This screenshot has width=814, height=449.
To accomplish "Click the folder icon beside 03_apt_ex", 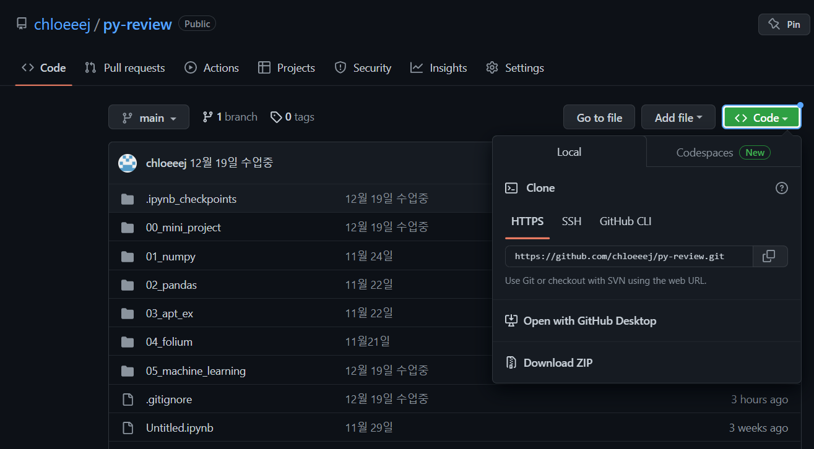I will (128, 314).
